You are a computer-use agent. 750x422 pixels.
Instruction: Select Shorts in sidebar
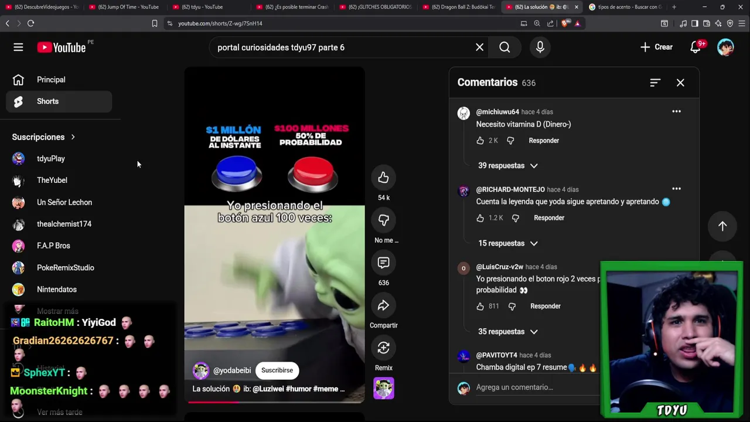click(x=59, y=101)
